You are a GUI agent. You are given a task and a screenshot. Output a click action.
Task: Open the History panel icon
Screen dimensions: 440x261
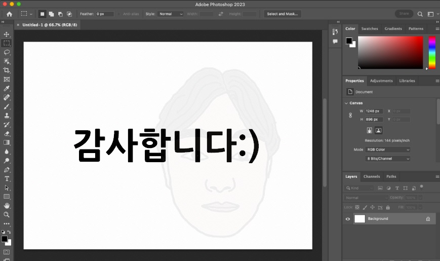click(335, 32)
